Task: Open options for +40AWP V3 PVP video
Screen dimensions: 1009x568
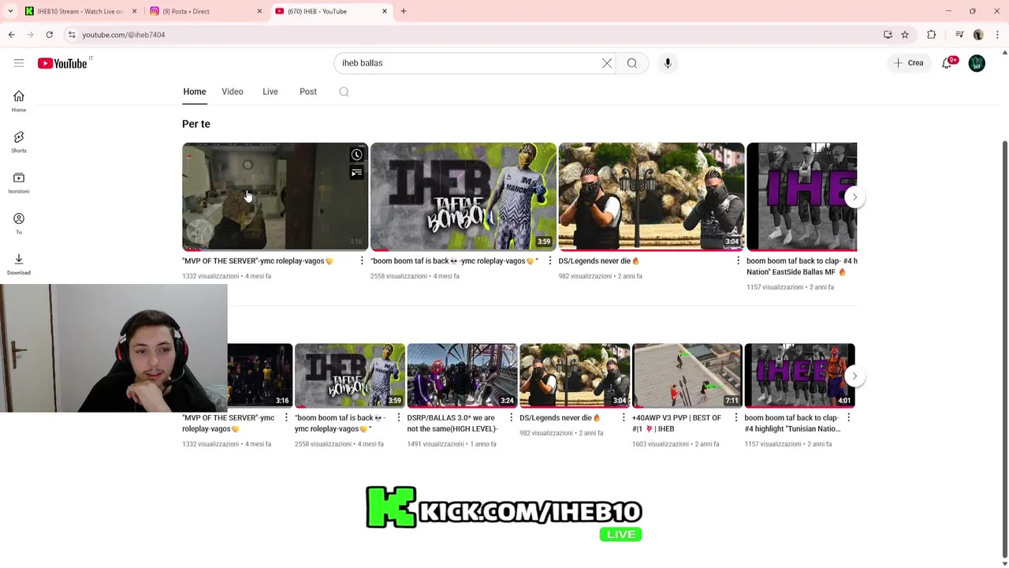Action: point(736,418)
